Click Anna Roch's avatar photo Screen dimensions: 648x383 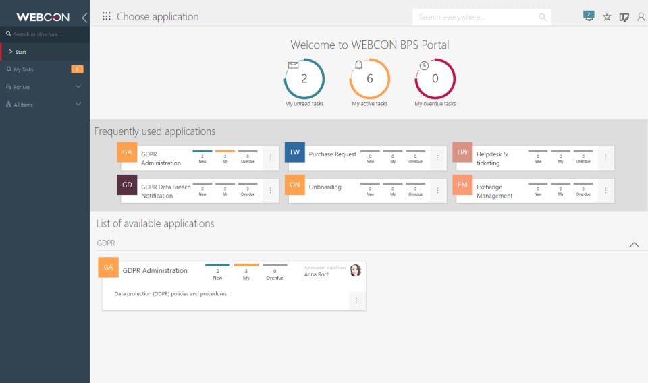point(356,270)
